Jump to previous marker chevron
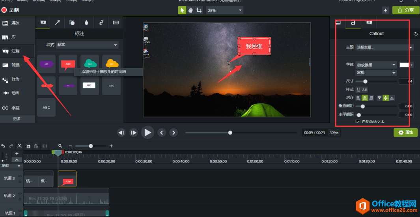Viewport: 420px width, 217px height. coord(161,132)
